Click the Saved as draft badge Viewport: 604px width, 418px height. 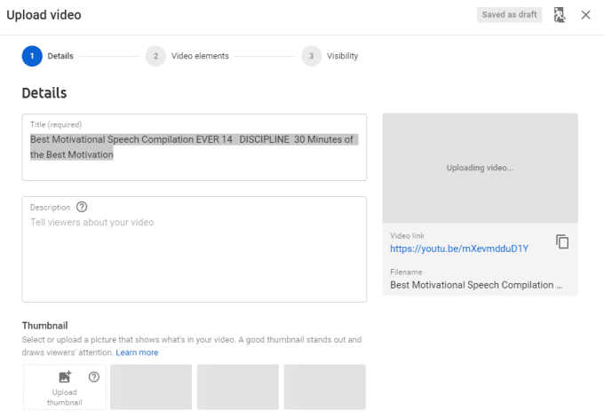509,15
